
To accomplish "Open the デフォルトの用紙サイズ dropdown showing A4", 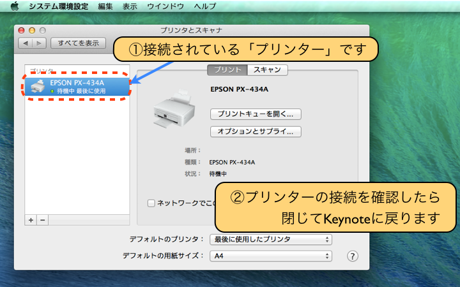I will 271,256.
